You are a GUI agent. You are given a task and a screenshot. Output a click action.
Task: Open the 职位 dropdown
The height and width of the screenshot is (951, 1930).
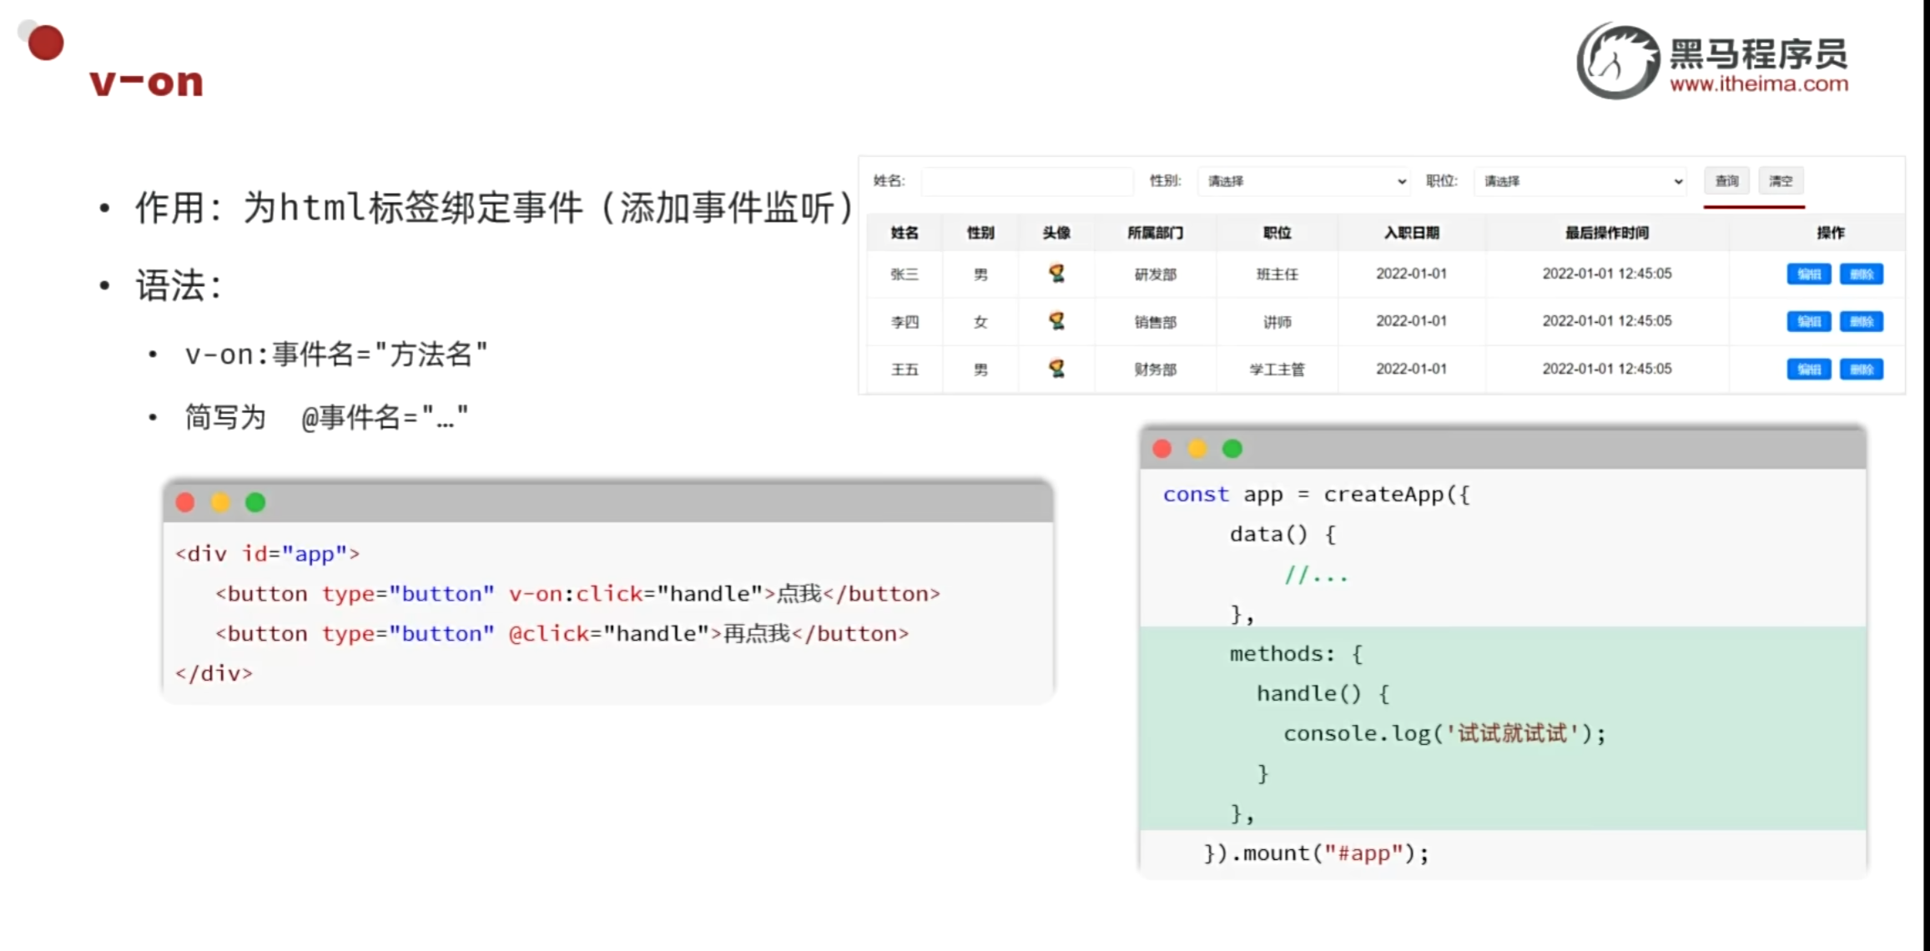click(x=1580, y=181)
